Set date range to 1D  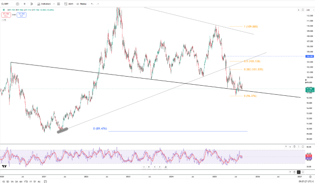[x=4, y=181]
